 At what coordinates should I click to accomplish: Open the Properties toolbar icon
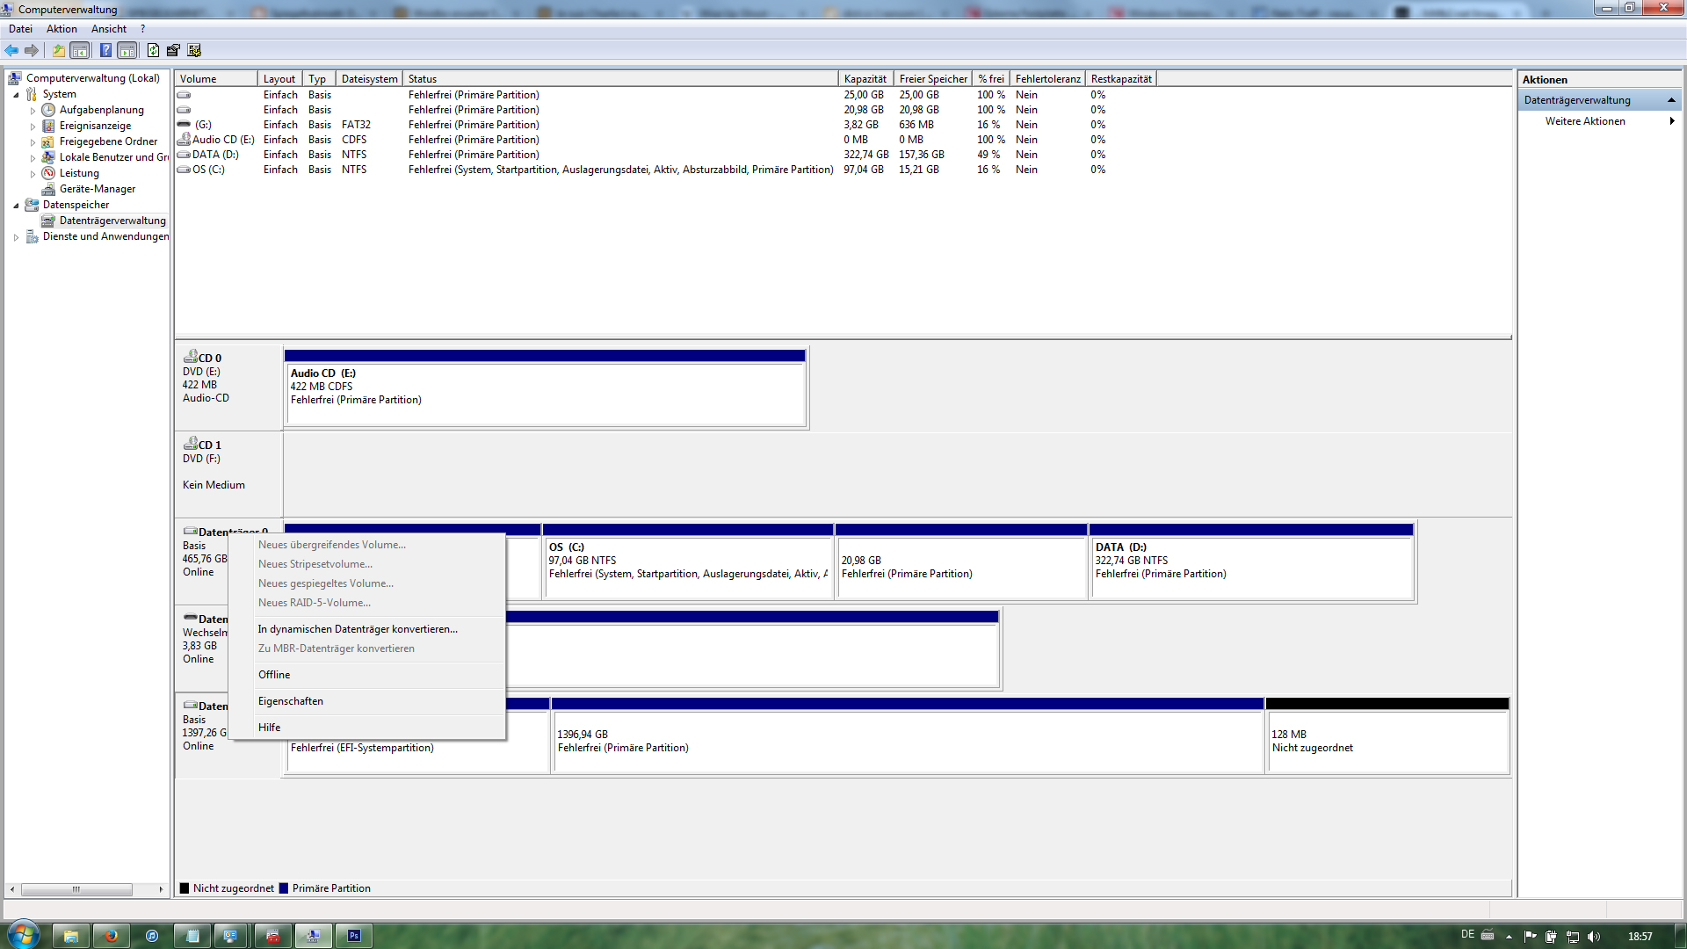pyautogui.click(x=173, y=51)
